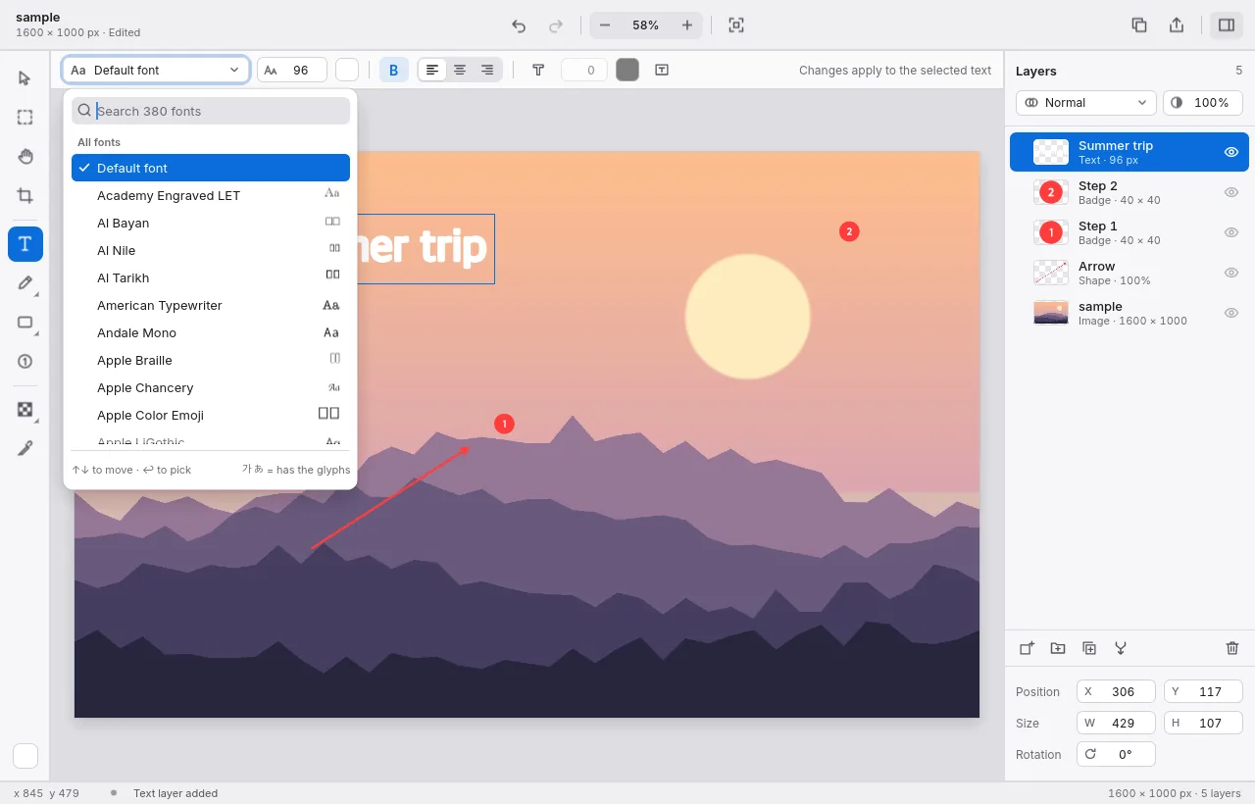Activate the Pencil drawing tool

click(25, 283)
